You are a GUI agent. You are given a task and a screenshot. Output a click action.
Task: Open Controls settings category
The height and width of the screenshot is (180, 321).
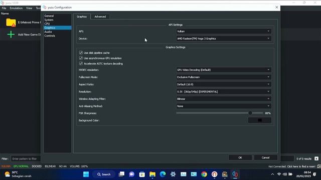pos(50,35)
